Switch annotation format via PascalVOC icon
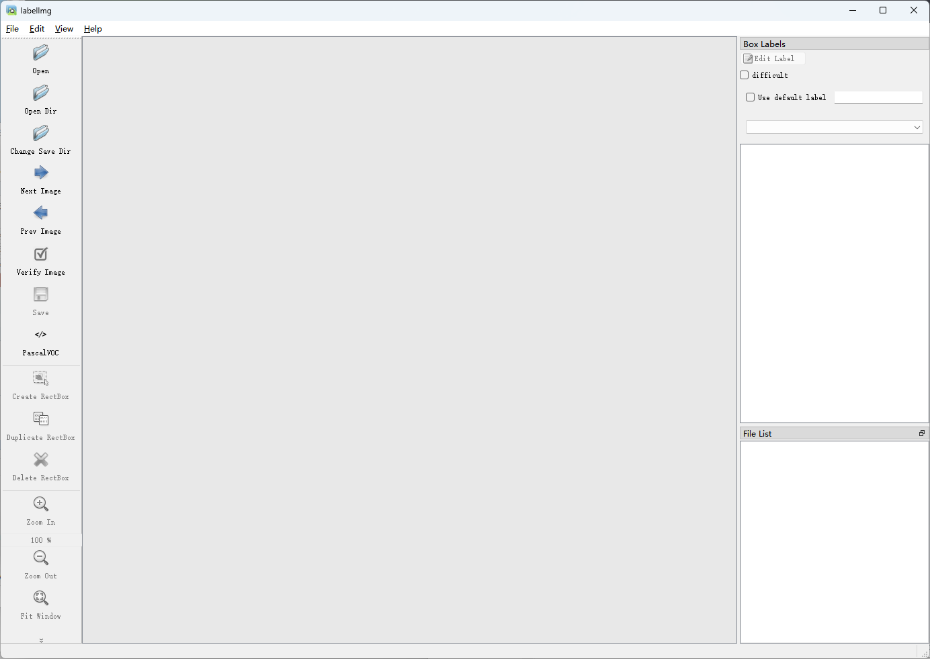Screen dimensions: 930x659 pos(41,335)
